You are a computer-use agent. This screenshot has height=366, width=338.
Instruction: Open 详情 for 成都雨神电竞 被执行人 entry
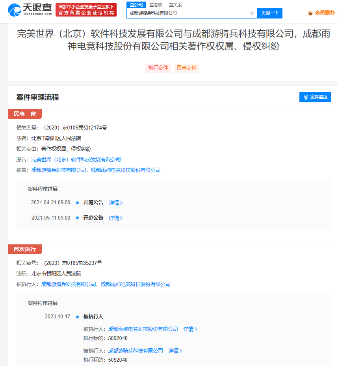click(190, 329)
